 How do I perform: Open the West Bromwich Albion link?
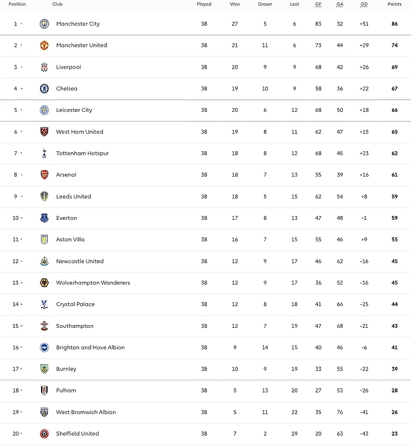pyautogui.click(x=86, y=412)
